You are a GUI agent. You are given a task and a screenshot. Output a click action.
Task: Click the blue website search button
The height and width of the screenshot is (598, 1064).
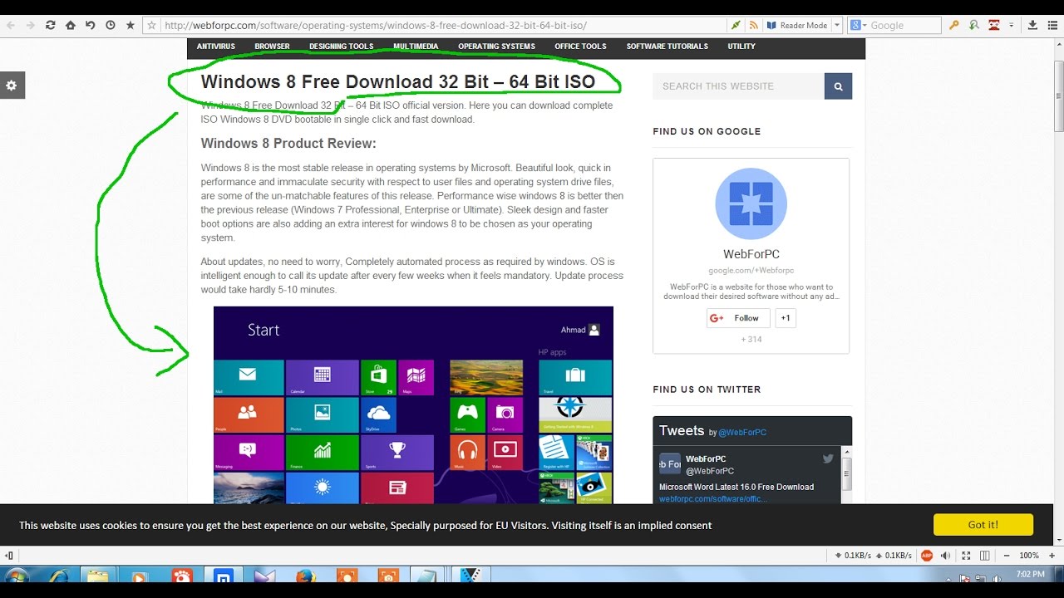tap(838, 86)
